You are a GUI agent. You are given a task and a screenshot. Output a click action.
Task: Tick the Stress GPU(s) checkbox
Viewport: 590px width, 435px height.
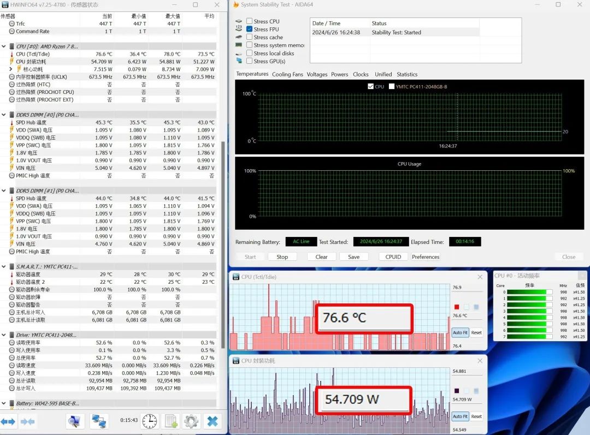250,61
